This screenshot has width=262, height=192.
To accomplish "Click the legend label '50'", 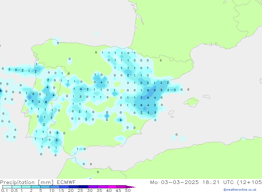I will (128, 190).
